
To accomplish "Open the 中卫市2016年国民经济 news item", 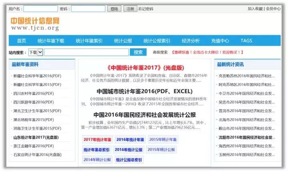I will tap(246, 93).
